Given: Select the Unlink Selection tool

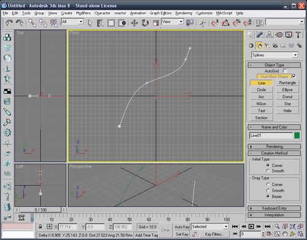Looking at the screenshot, I should pos(43,23).
